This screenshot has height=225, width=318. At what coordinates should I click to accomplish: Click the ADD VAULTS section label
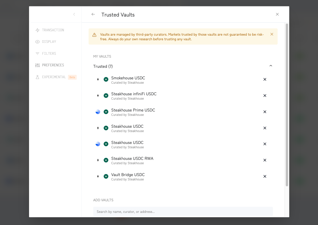pos(103,200)
